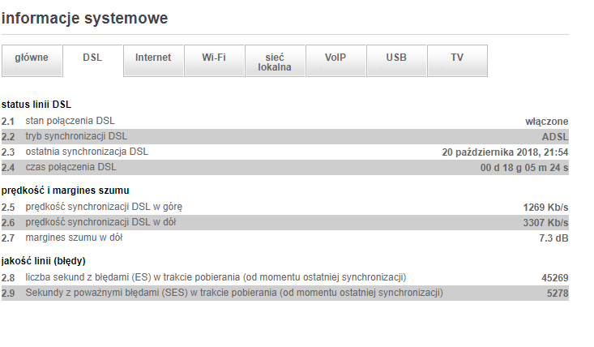Image resolution: width=594 pixels, height=347 pixels.
Task: Select the DSL tab
Action: [92, 58]
